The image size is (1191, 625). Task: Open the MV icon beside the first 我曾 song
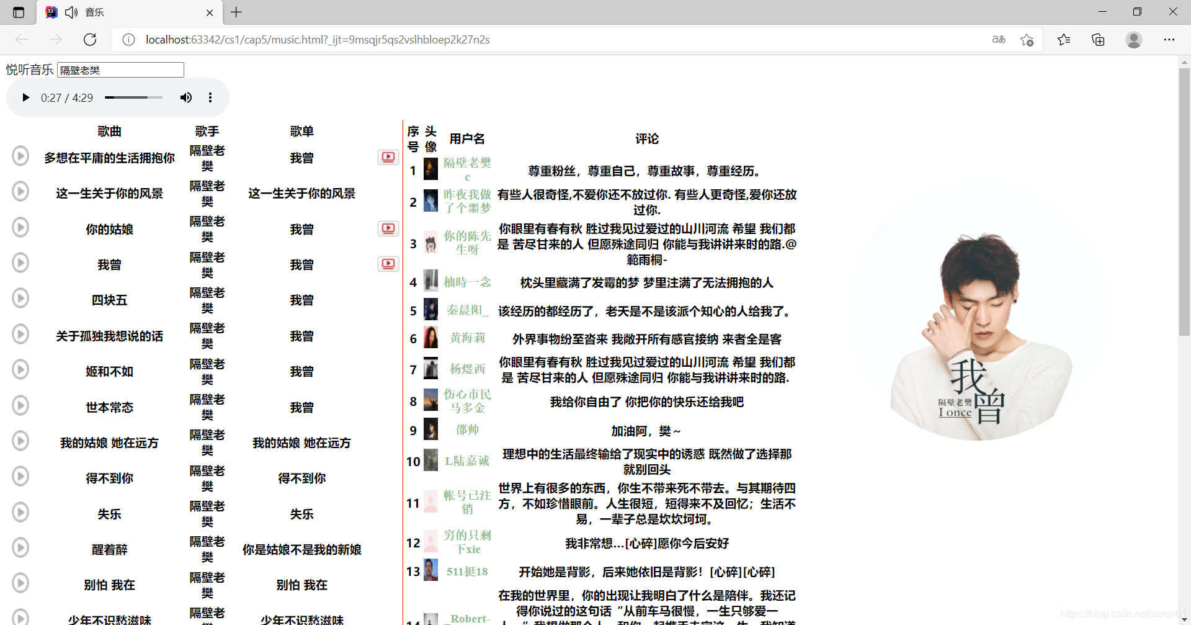click(388, 157)
